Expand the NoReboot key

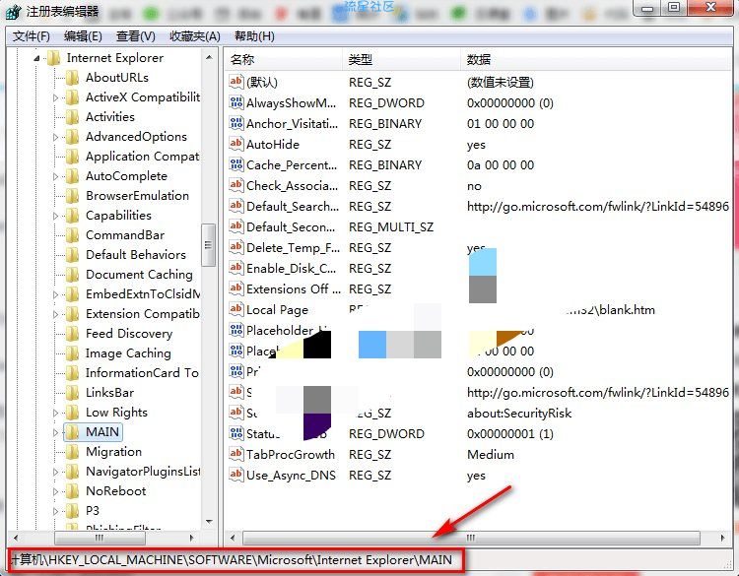coord(55,491)
